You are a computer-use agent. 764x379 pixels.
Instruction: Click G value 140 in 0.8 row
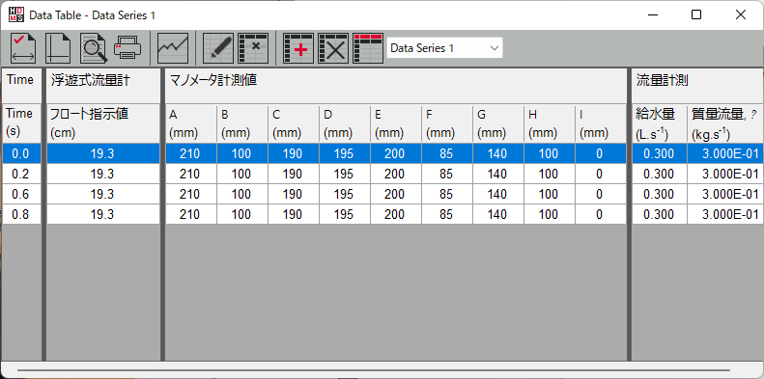(x=498, y=214)
